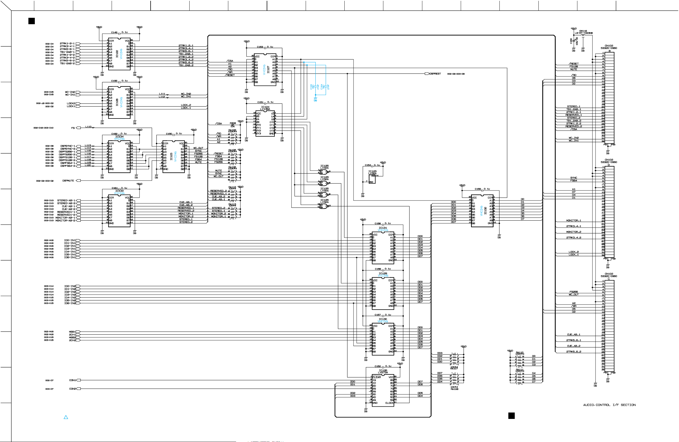Click capacitor C155 above IC128
The image size is (679, 442).
click(119, 82)
